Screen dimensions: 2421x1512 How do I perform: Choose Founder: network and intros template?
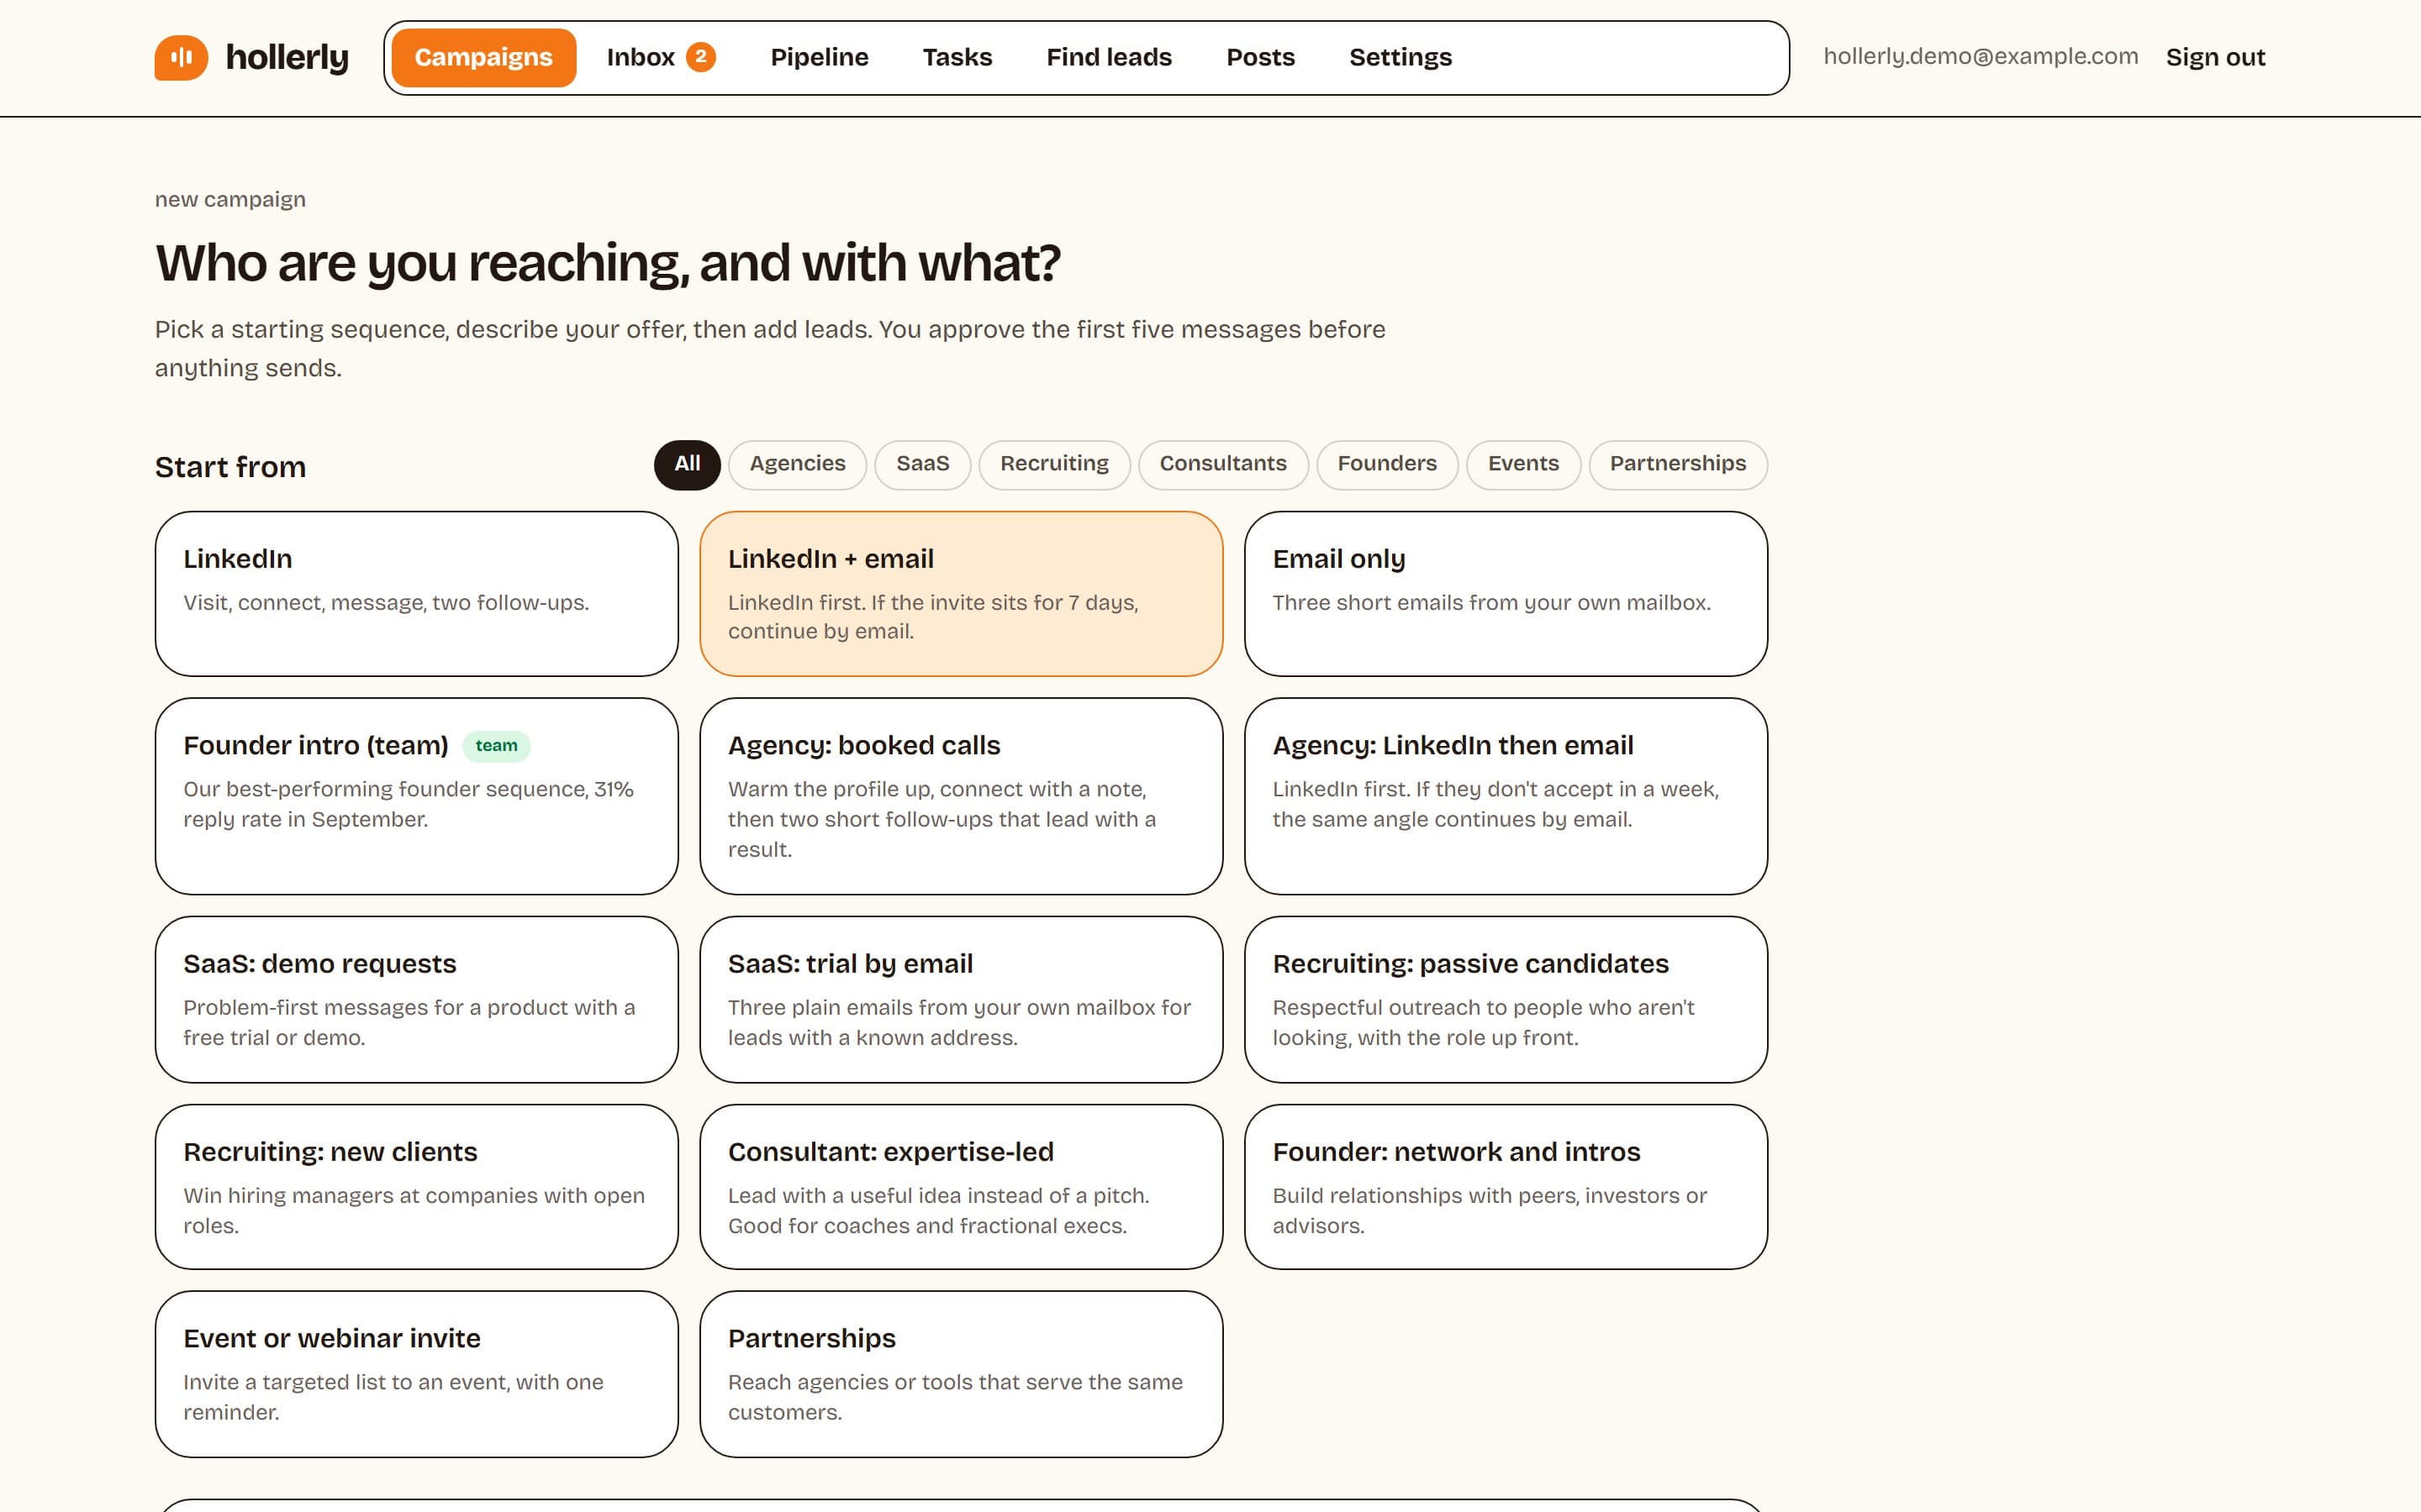(1506, 1187)
